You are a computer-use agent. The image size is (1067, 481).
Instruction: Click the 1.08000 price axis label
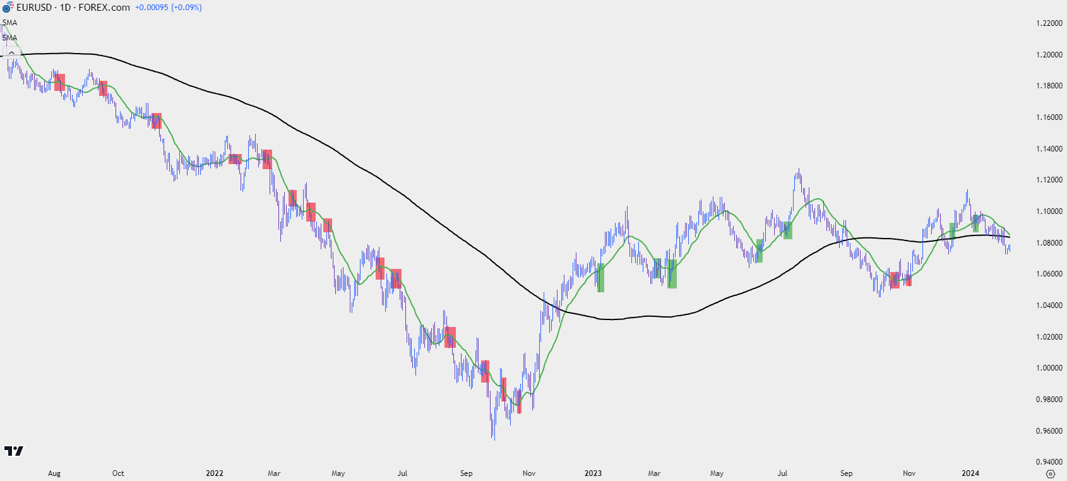tap(1049, 243)
